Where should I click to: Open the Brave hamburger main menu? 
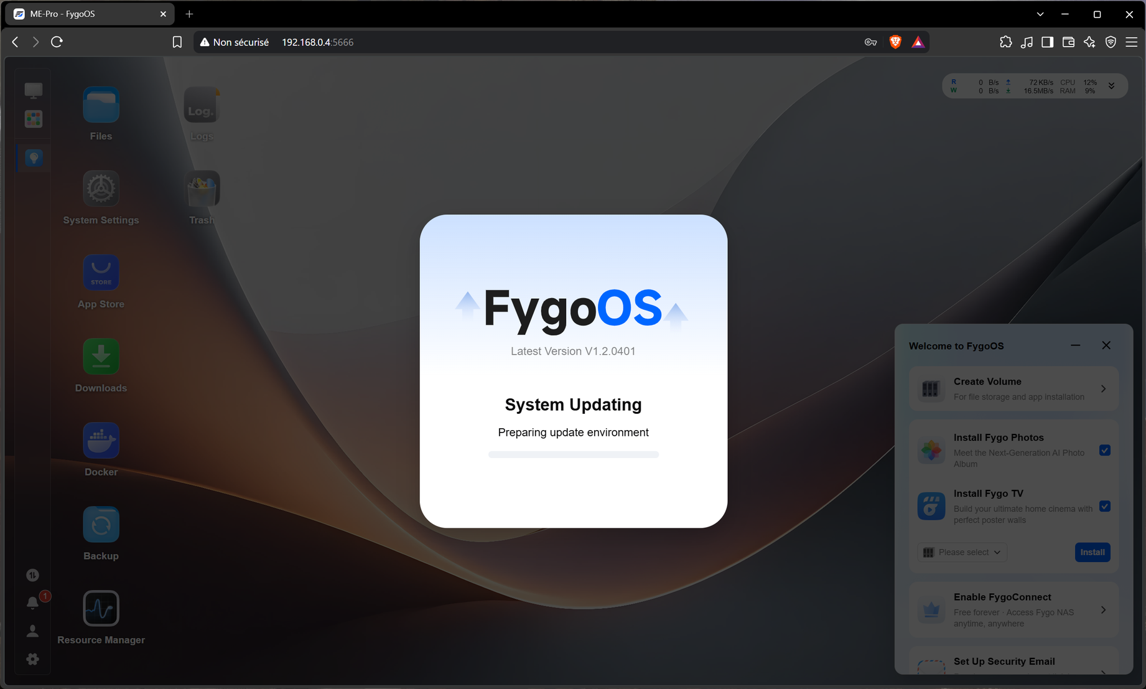point(1132,42)
